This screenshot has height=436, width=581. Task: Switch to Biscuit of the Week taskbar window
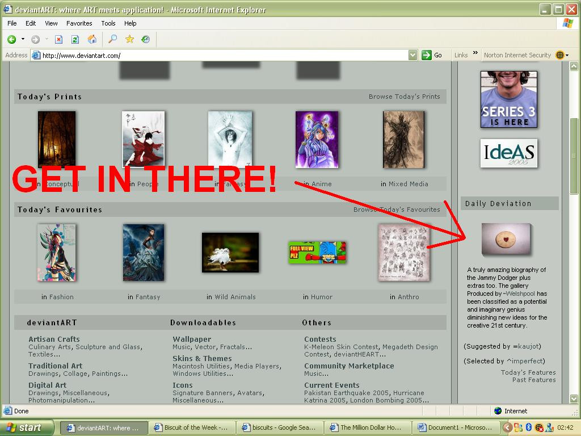click(192, 427)
